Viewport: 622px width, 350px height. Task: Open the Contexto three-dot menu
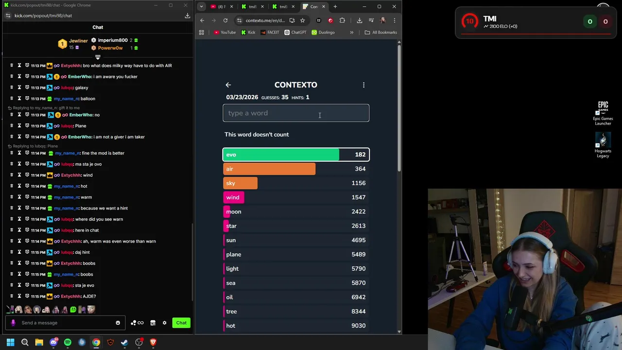[x=363, y=85]
